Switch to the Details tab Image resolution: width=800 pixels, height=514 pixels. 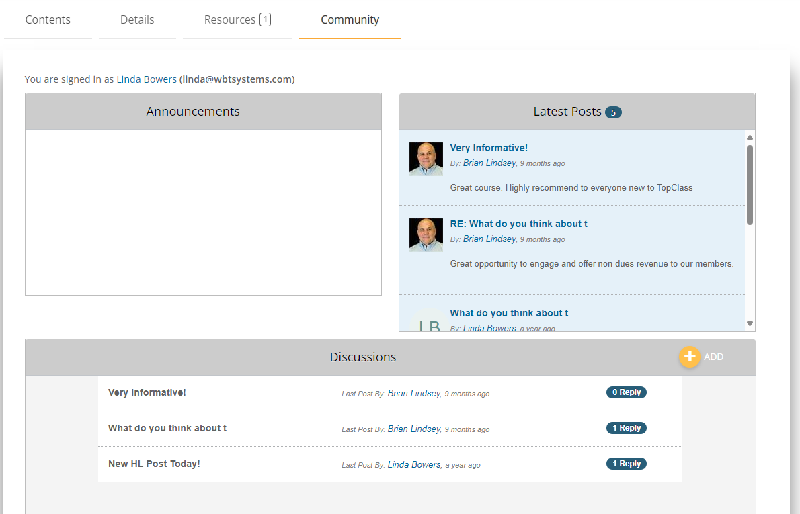coord(137,19)
